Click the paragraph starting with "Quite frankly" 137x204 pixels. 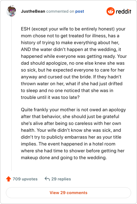click(73, 133)
